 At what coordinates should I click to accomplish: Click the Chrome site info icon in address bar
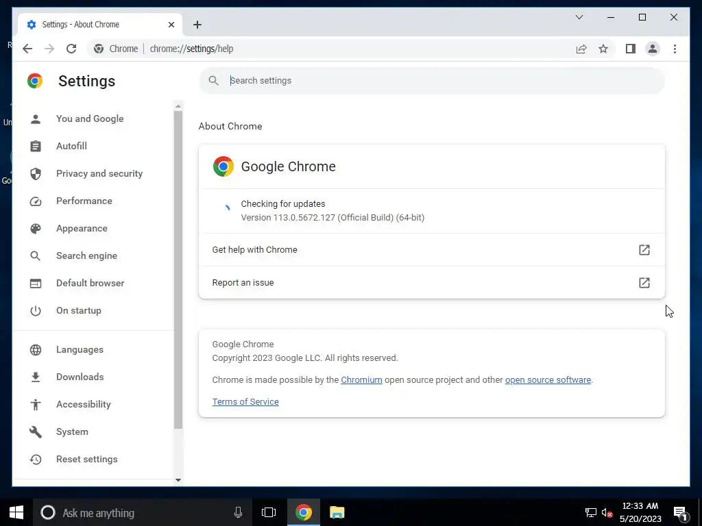[99, 49]
